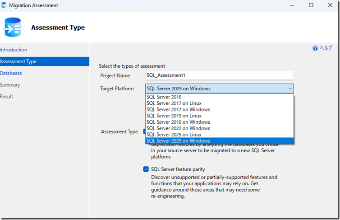
Task: Open the Assessment Type step in sidebar
Action: (18, 61)
